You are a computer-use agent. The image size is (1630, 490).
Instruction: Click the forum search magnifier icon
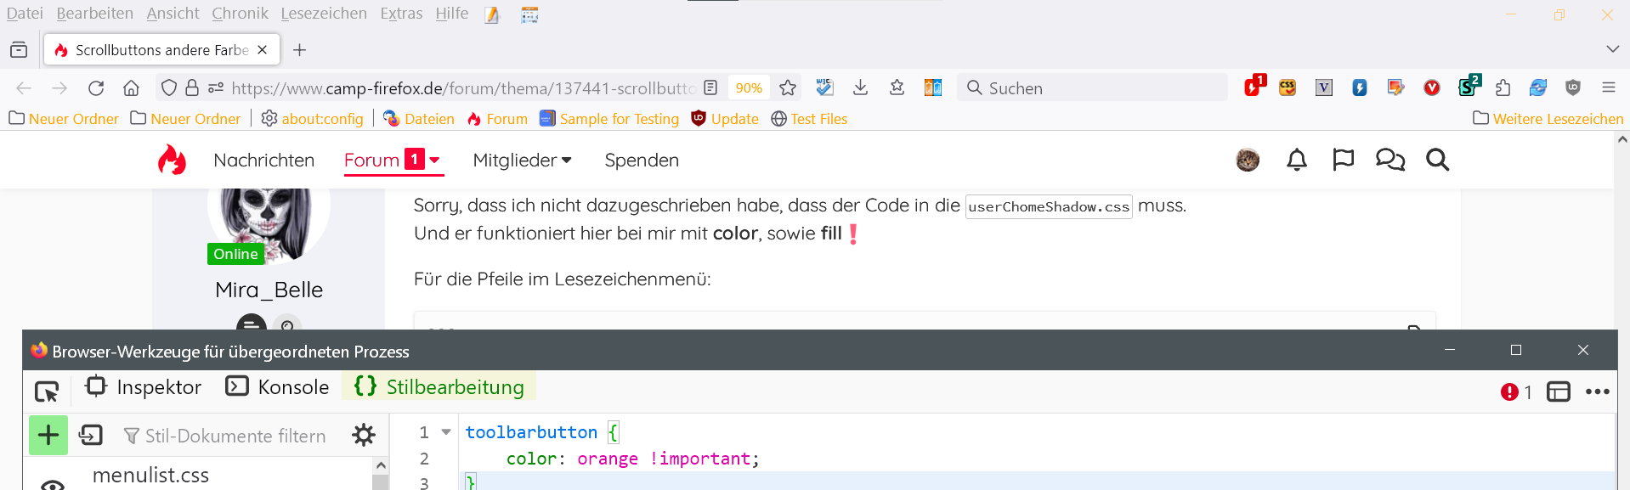click(1437, 160)
